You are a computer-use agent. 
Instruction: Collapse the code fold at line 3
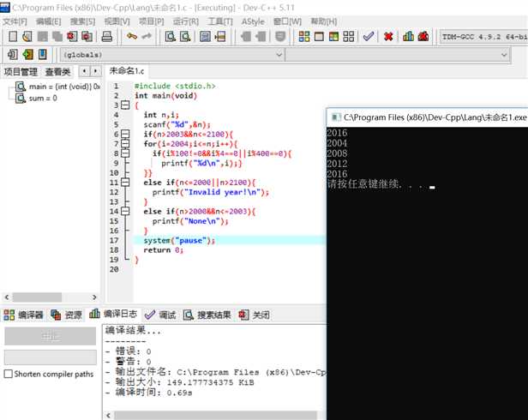tap(125, 105)
